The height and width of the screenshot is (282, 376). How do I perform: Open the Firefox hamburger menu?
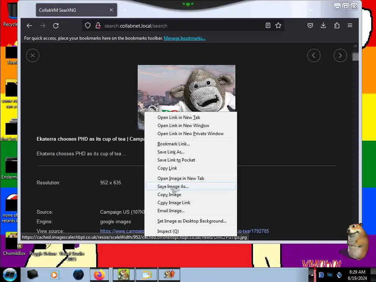(350, 25)
